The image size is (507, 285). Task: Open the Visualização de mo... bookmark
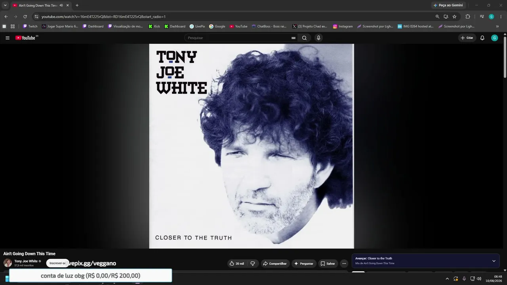click(125, 27)
